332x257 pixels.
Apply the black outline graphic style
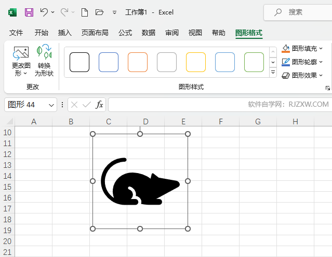pos(79,62)
